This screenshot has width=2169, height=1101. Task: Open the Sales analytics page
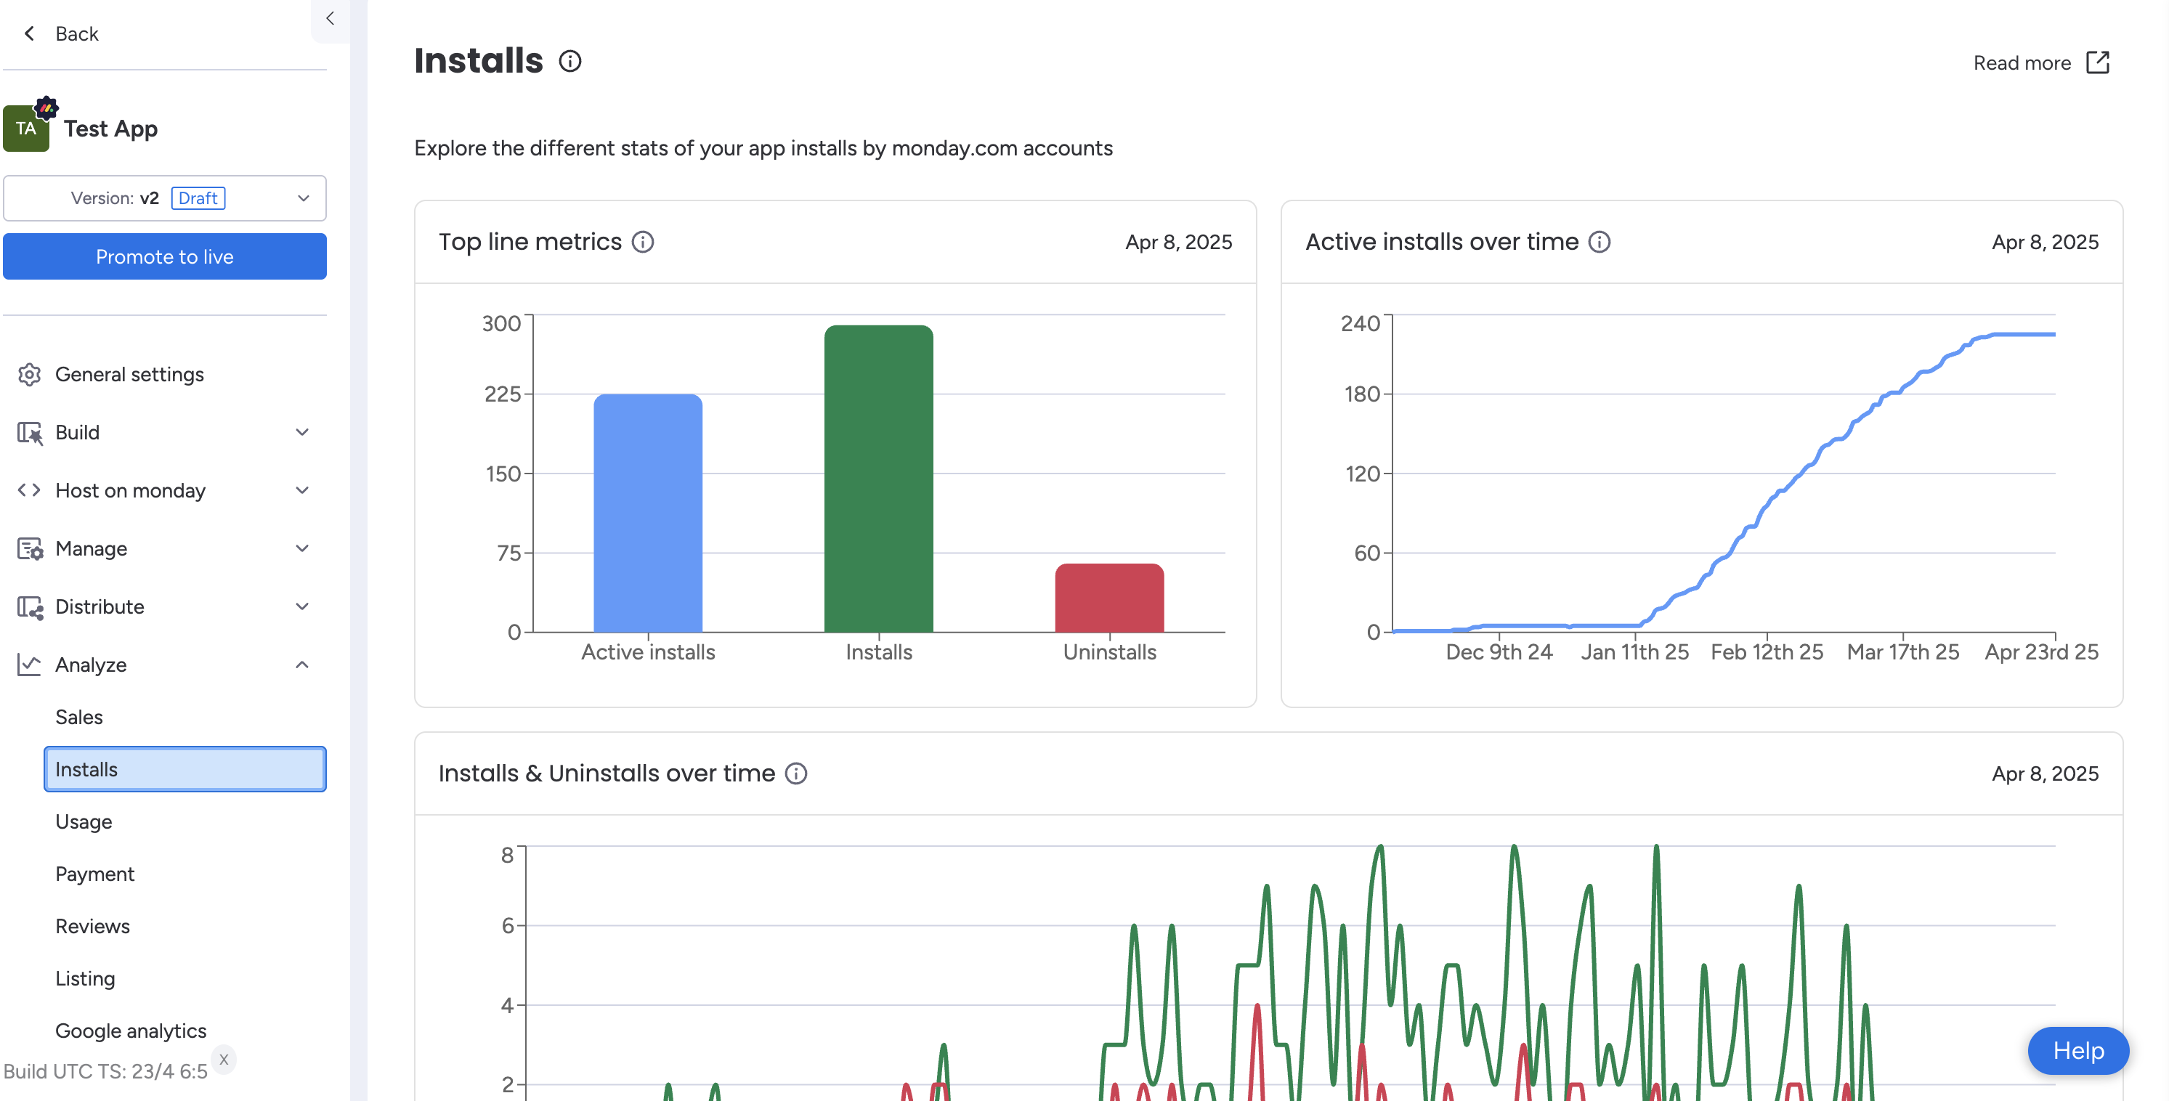pos(79,717)
